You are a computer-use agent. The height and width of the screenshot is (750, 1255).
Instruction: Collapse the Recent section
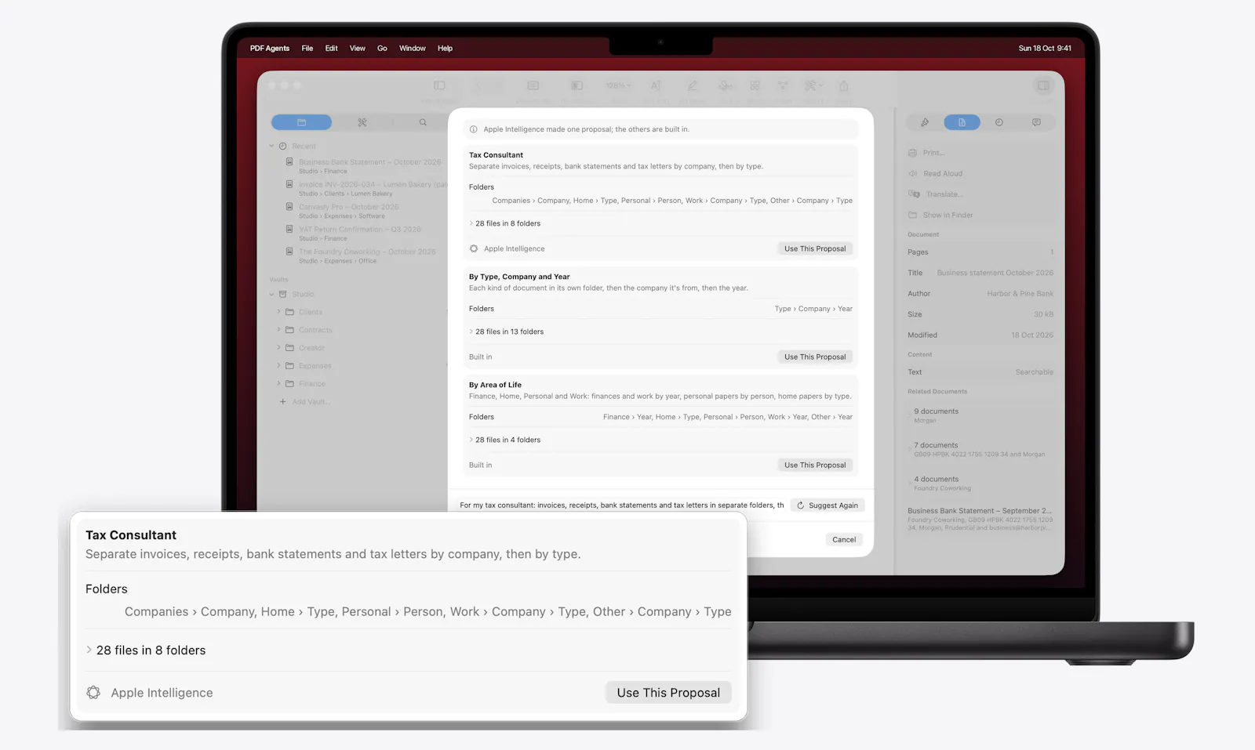click(x=272, y=146)
